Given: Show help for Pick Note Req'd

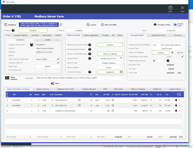Looking at the screenshot, I should pyautogui.click(x=90, y=49).
